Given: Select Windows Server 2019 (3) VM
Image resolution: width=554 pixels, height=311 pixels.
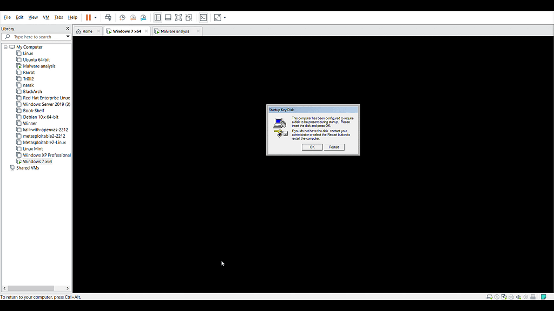Looking at the screenshot, I should (x=47, y=104).
